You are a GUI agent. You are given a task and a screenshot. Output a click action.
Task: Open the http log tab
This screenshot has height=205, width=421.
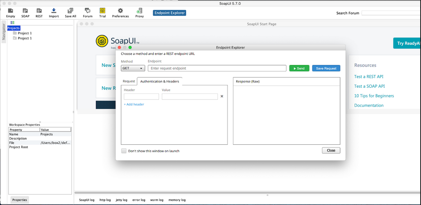105,200
